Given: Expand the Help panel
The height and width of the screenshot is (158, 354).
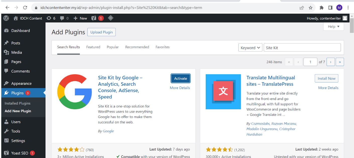Looking at the screenshot, I should [333, 27].
